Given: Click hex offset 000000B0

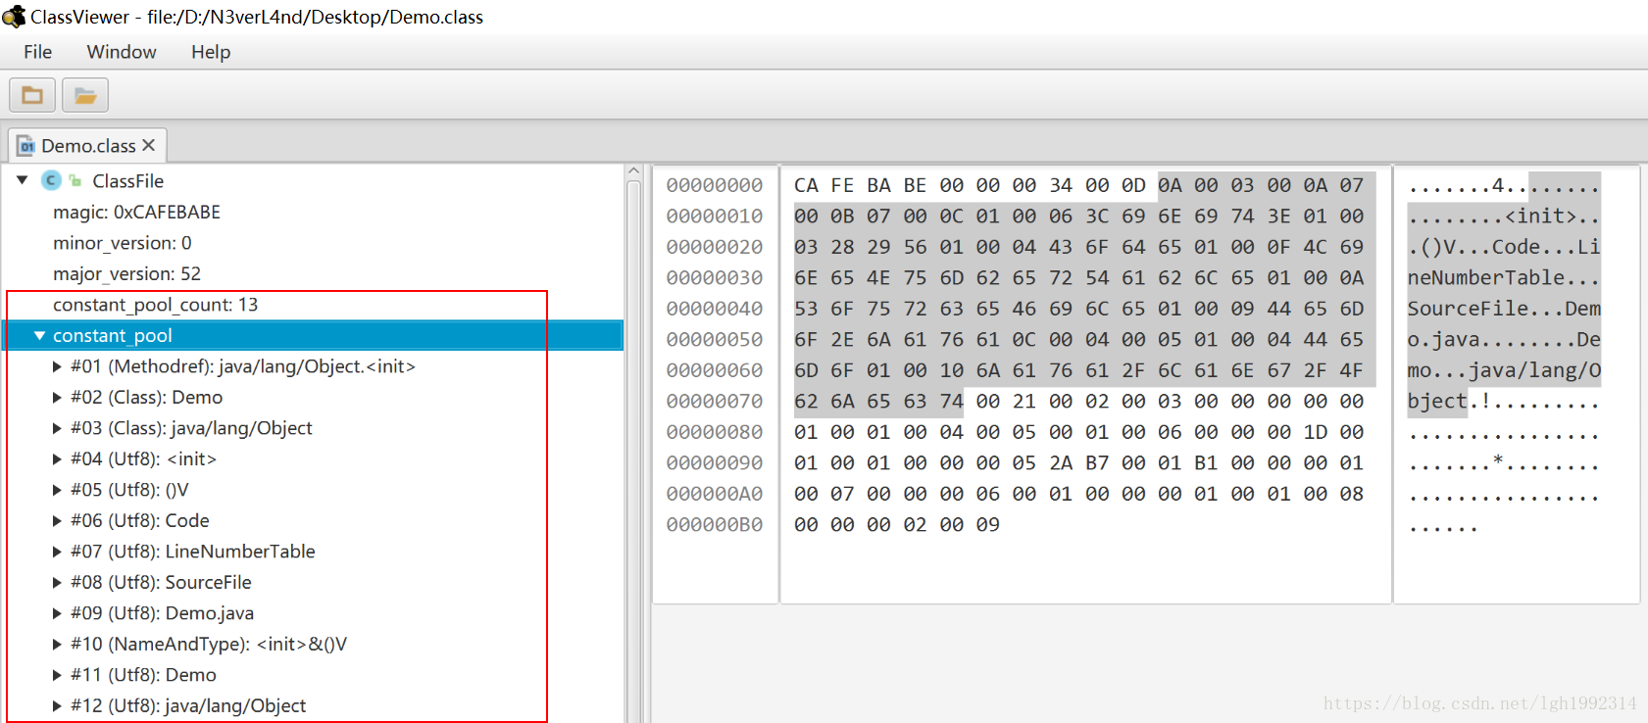Looking at the screenshot, I should pyautogui.click(x=715, y=524).
